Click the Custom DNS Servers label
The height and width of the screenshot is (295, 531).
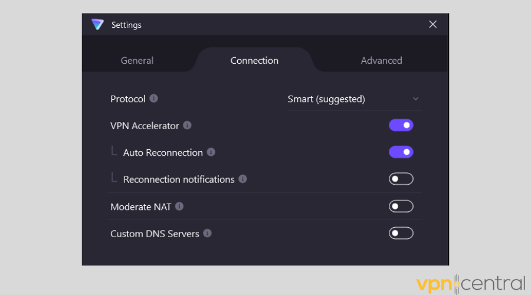pos(155,234)
